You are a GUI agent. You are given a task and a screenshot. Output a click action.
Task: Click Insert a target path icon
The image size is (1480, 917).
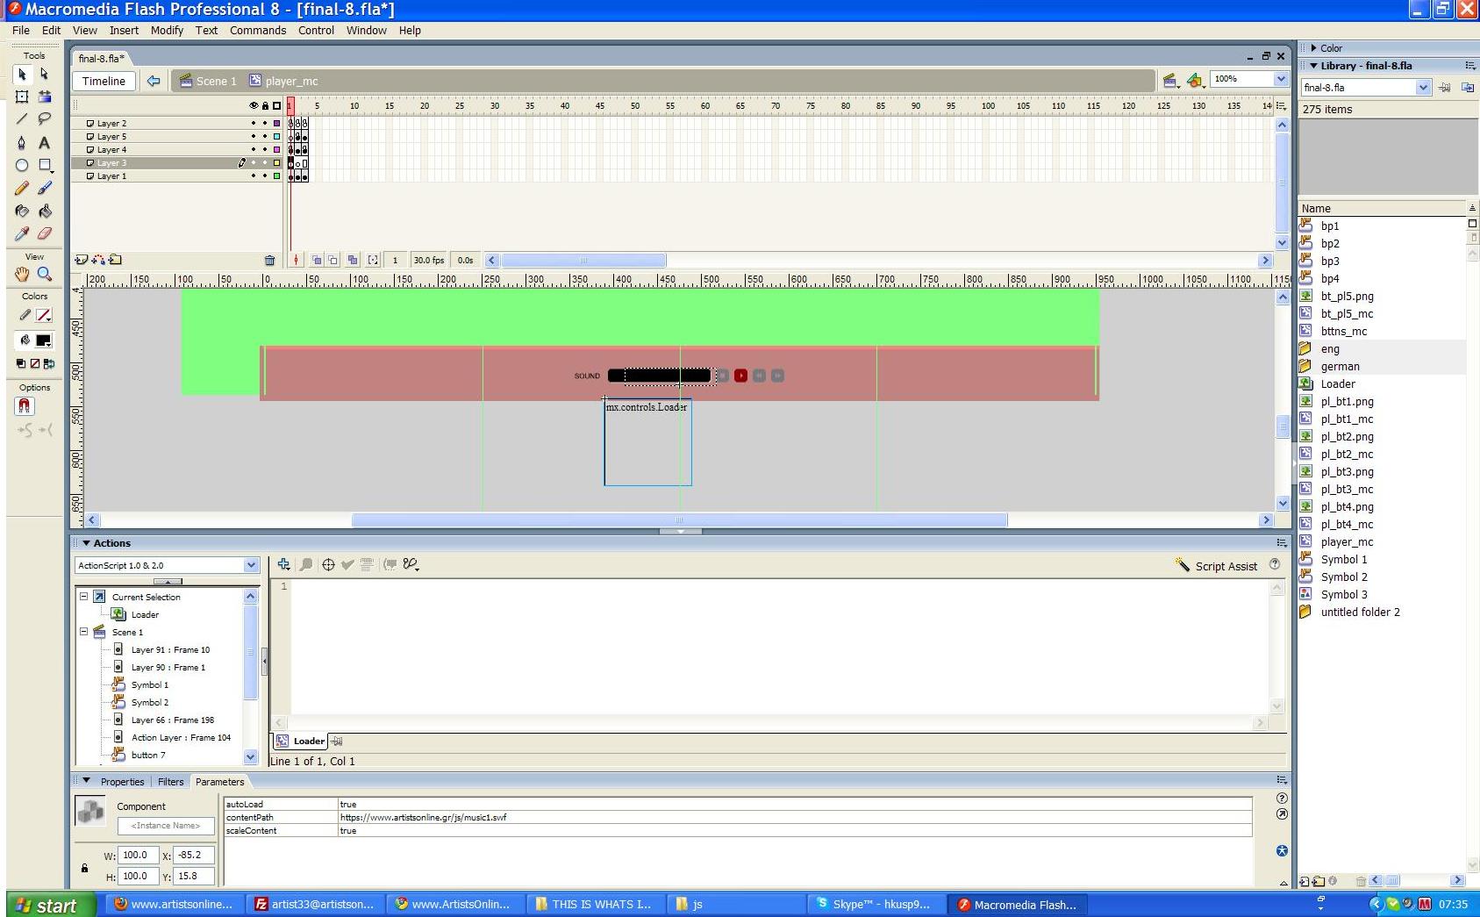coord(328,565)
